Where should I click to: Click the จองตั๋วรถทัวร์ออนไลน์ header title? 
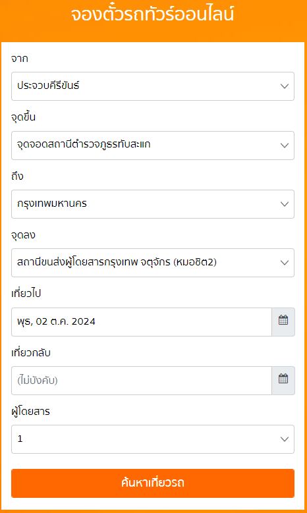pyautogui.click(x=153, y=14)
